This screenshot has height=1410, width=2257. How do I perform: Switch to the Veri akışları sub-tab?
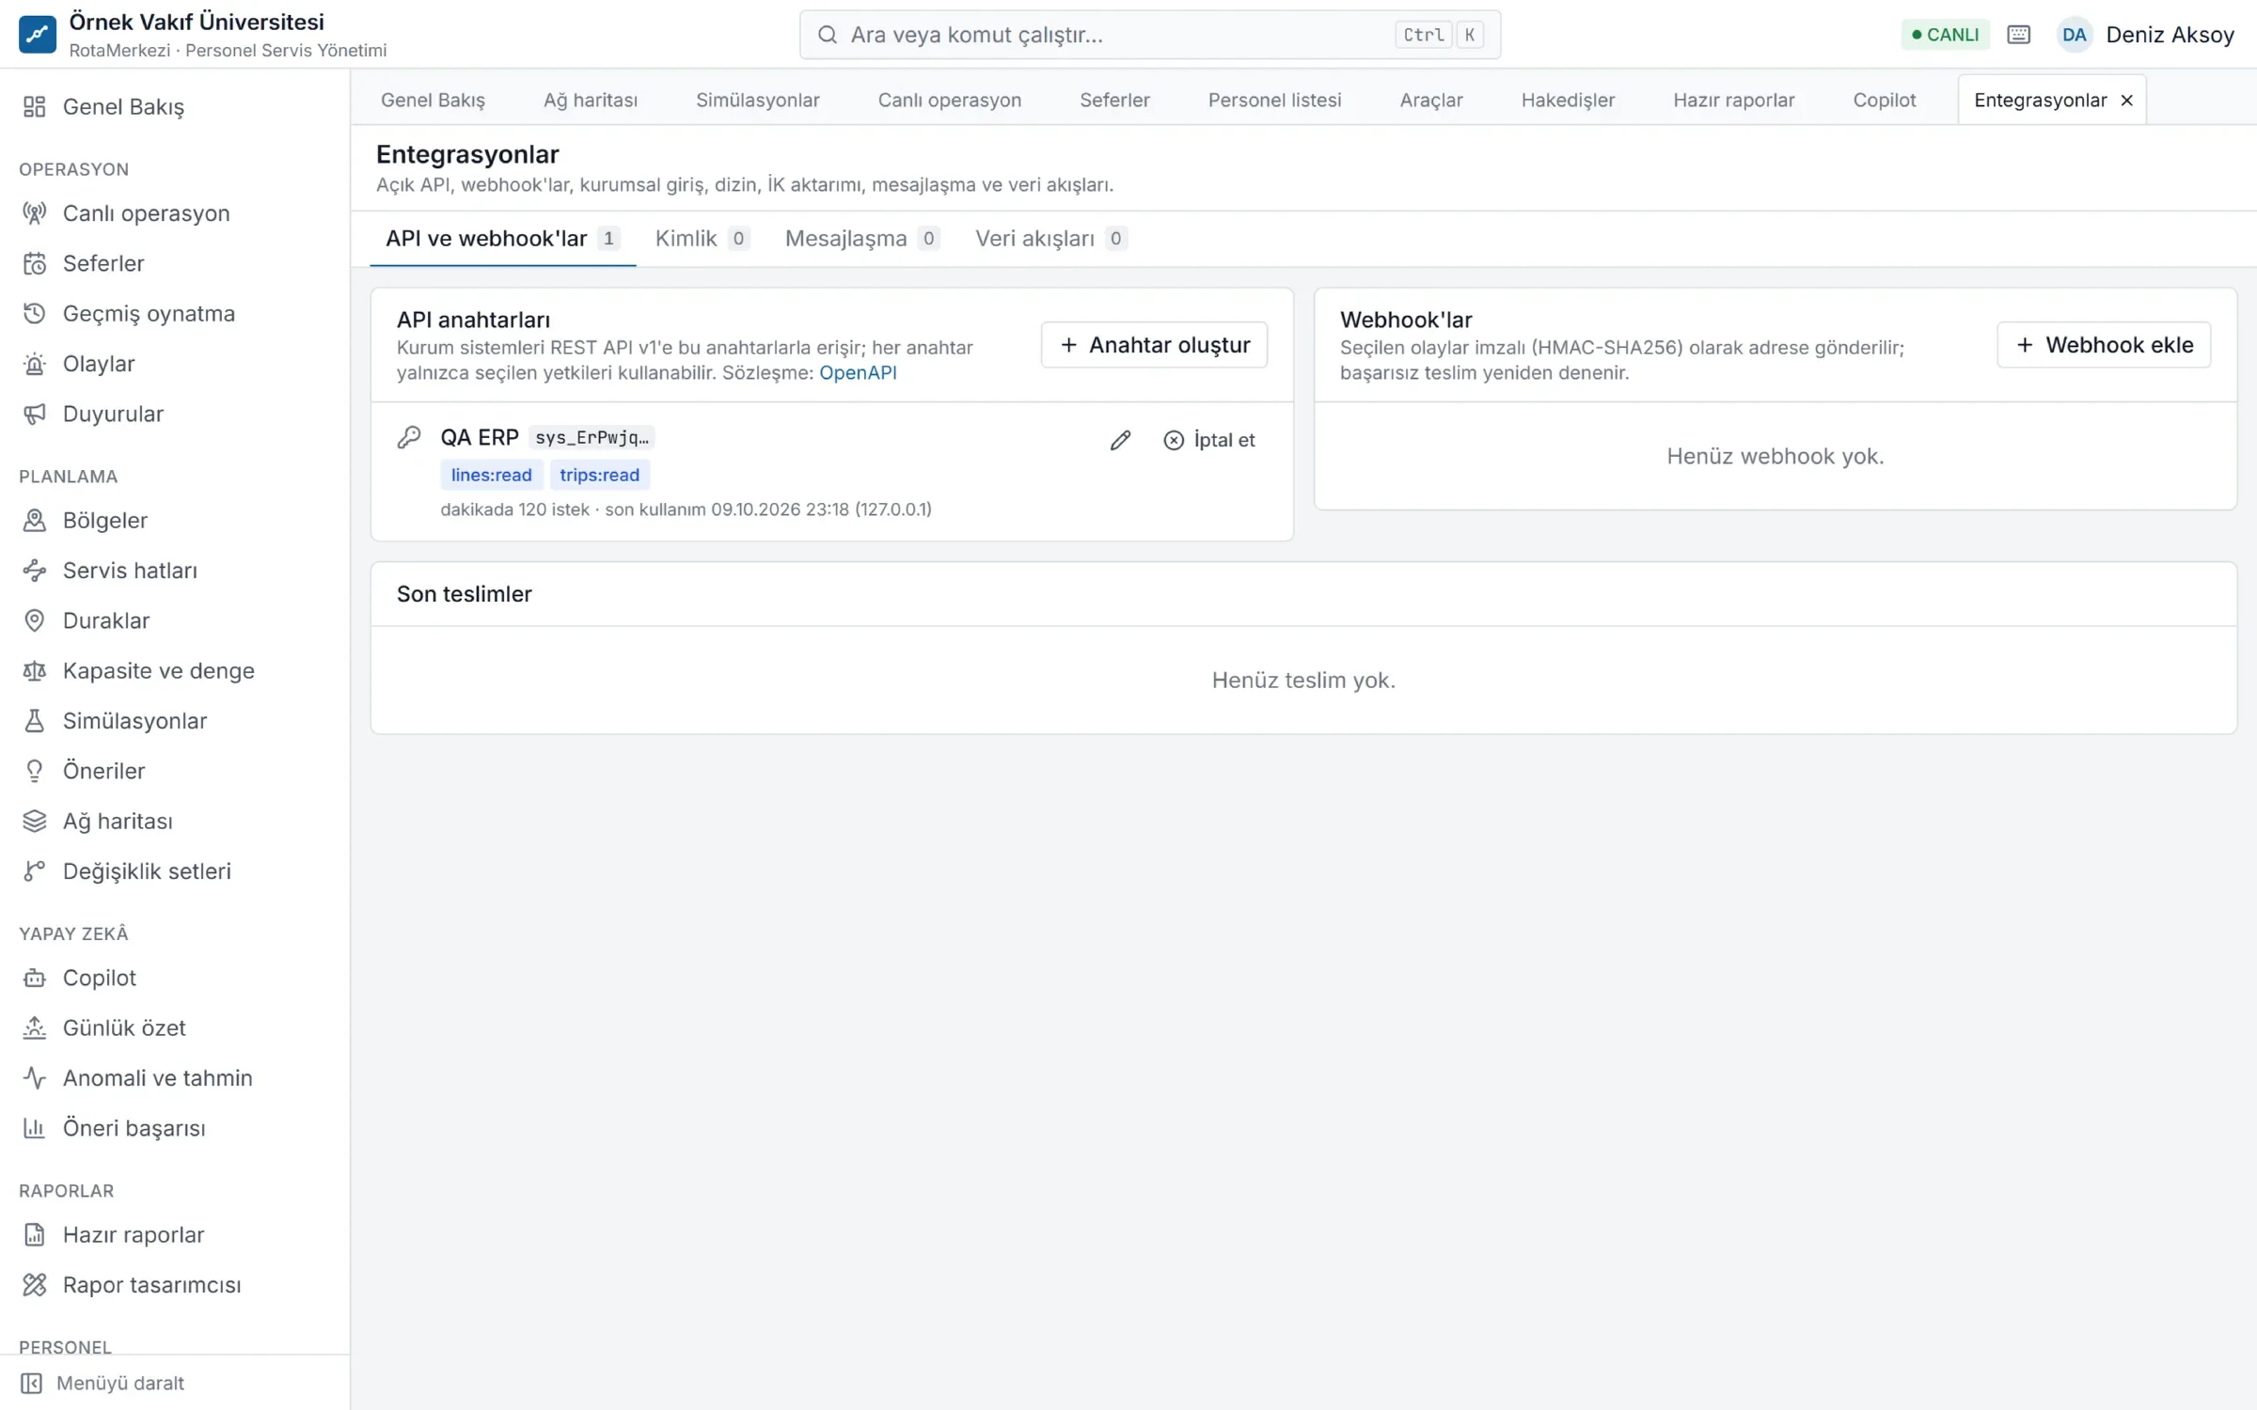1050,239
